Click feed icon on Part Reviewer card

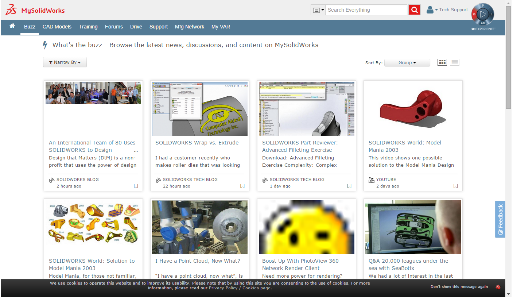(265, 180)
